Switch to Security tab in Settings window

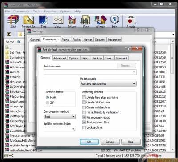click(100, 40)
